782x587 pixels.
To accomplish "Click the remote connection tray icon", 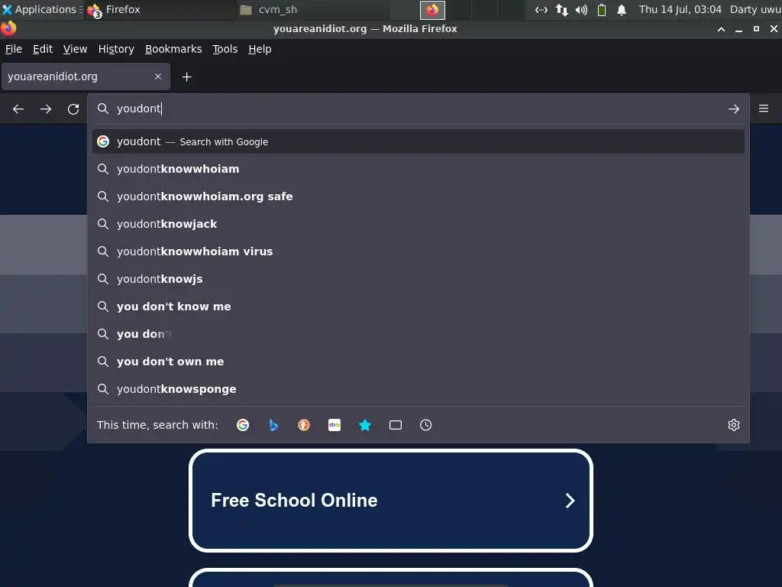I will pos(541,9).
